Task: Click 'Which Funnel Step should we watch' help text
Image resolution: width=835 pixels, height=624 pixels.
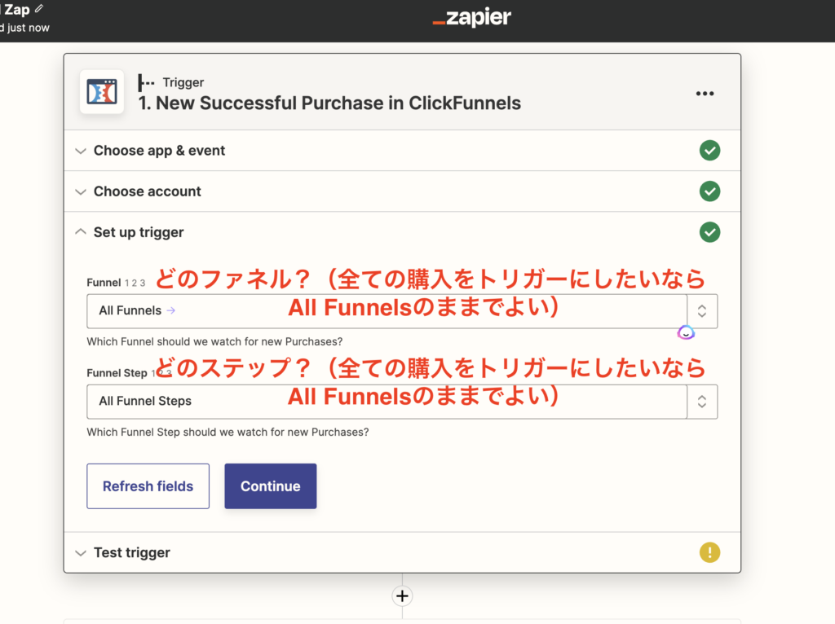Action: (x=228, y=432)
